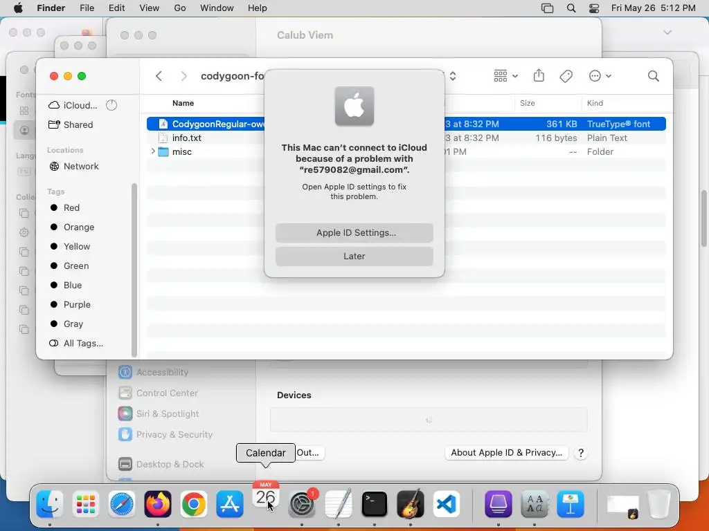Screen dimensions: 709x531
Task: Launch Safari from the Dock
Action: (x=122, y=504)
